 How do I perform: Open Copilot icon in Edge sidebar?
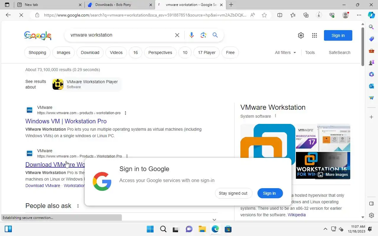(x=372, y=15)
